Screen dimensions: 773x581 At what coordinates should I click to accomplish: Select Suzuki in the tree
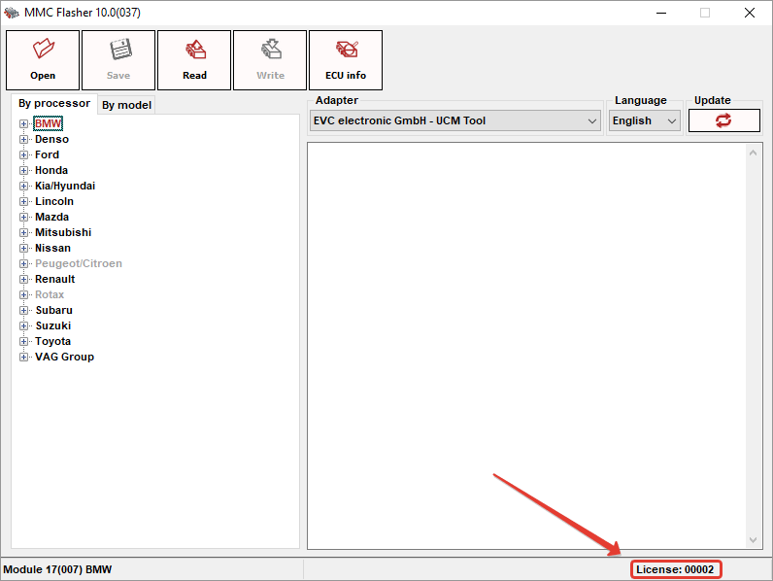[53, 325]
